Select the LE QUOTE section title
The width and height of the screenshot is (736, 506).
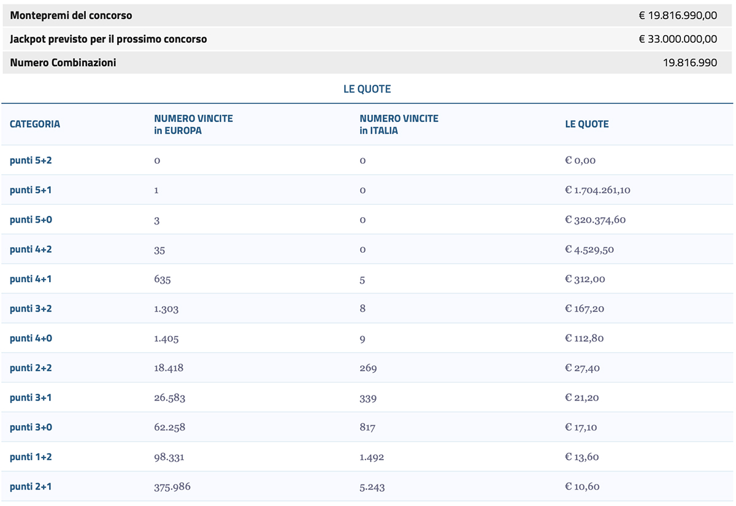(x=367, y=88)
